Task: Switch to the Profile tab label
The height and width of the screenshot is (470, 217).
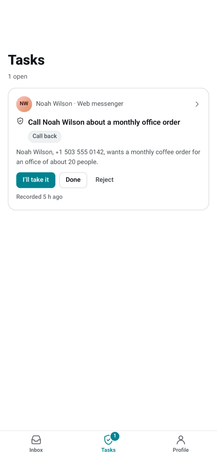Action: (x=181, y=450)
